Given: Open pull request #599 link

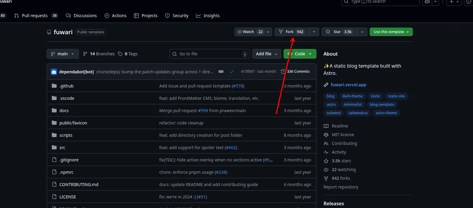Looking at the screenshot, I should [x=203, y=111].
